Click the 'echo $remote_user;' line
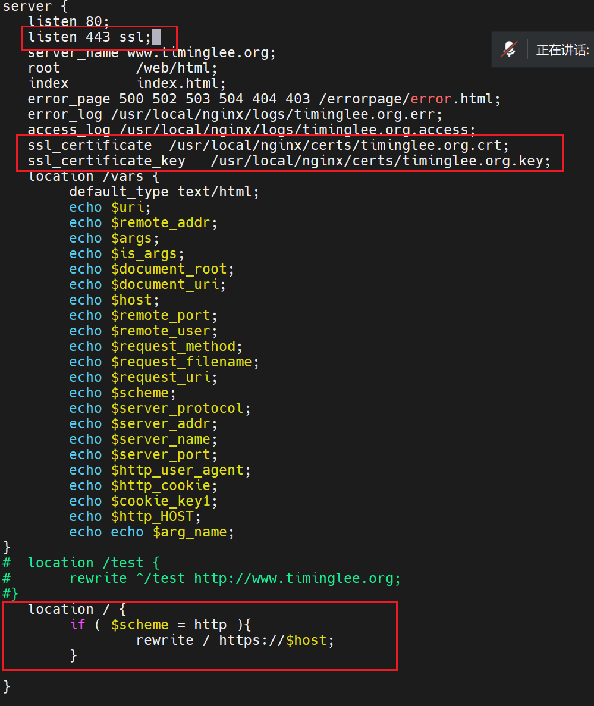The image size is (594, 706). pos(143,331)
